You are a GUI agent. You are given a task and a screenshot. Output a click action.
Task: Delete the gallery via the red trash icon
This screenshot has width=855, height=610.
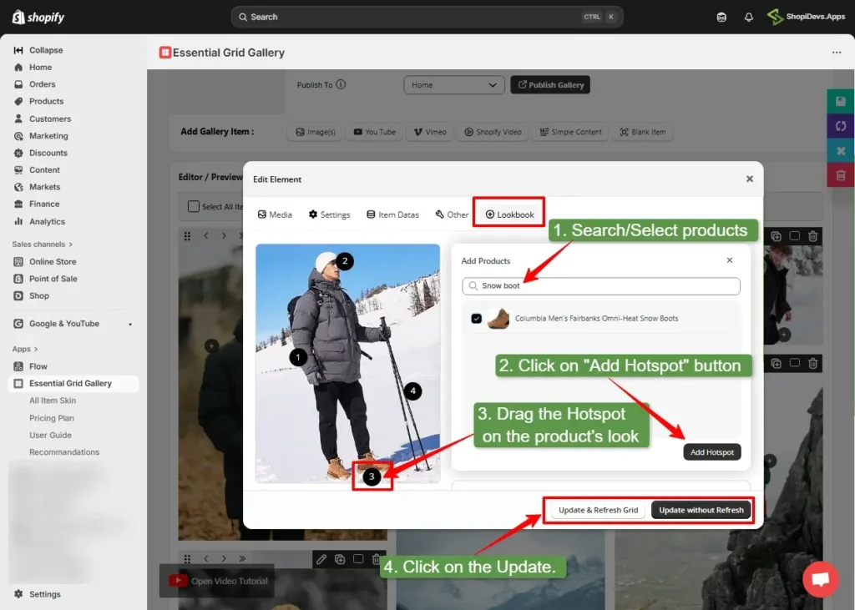pyautogui.click(x=840, y=174)
